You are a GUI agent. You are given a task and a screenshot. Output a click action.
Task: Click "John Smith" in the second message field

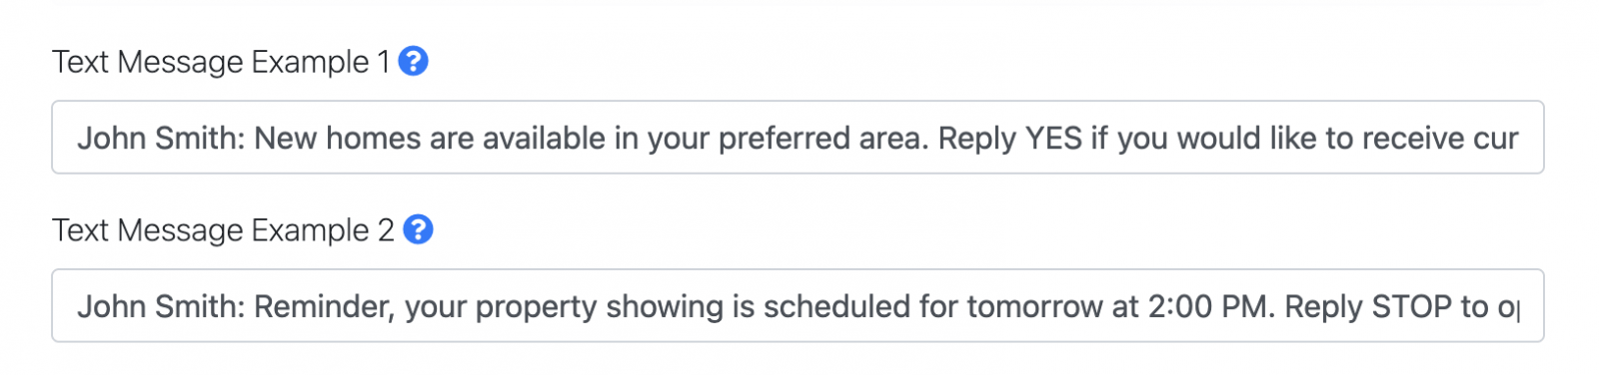coord(161,306)
